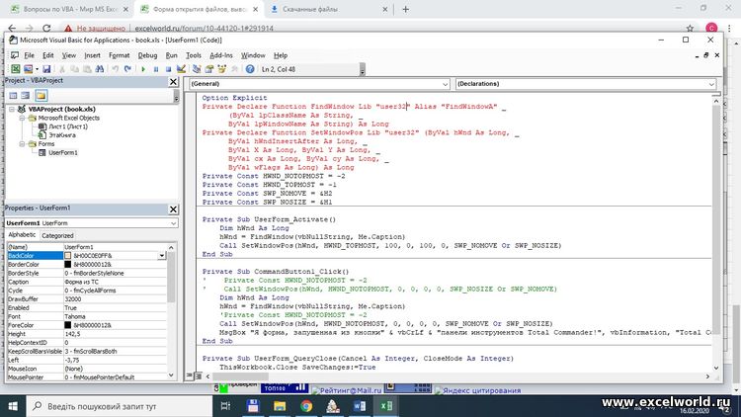Screen dimensions: 741x417
Task: Click the Caption property value field
Action: [x=115, y=282]
